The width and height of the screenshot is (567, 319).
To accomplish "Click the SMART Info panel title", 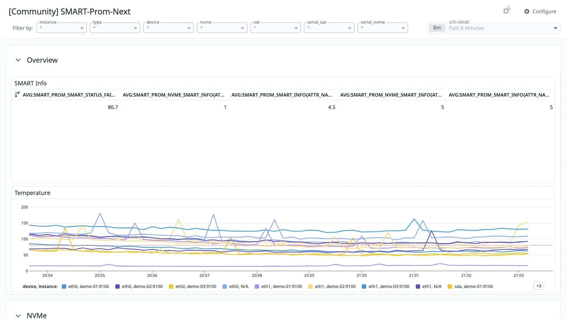I will pyautogui.click(x=31, y=83).
